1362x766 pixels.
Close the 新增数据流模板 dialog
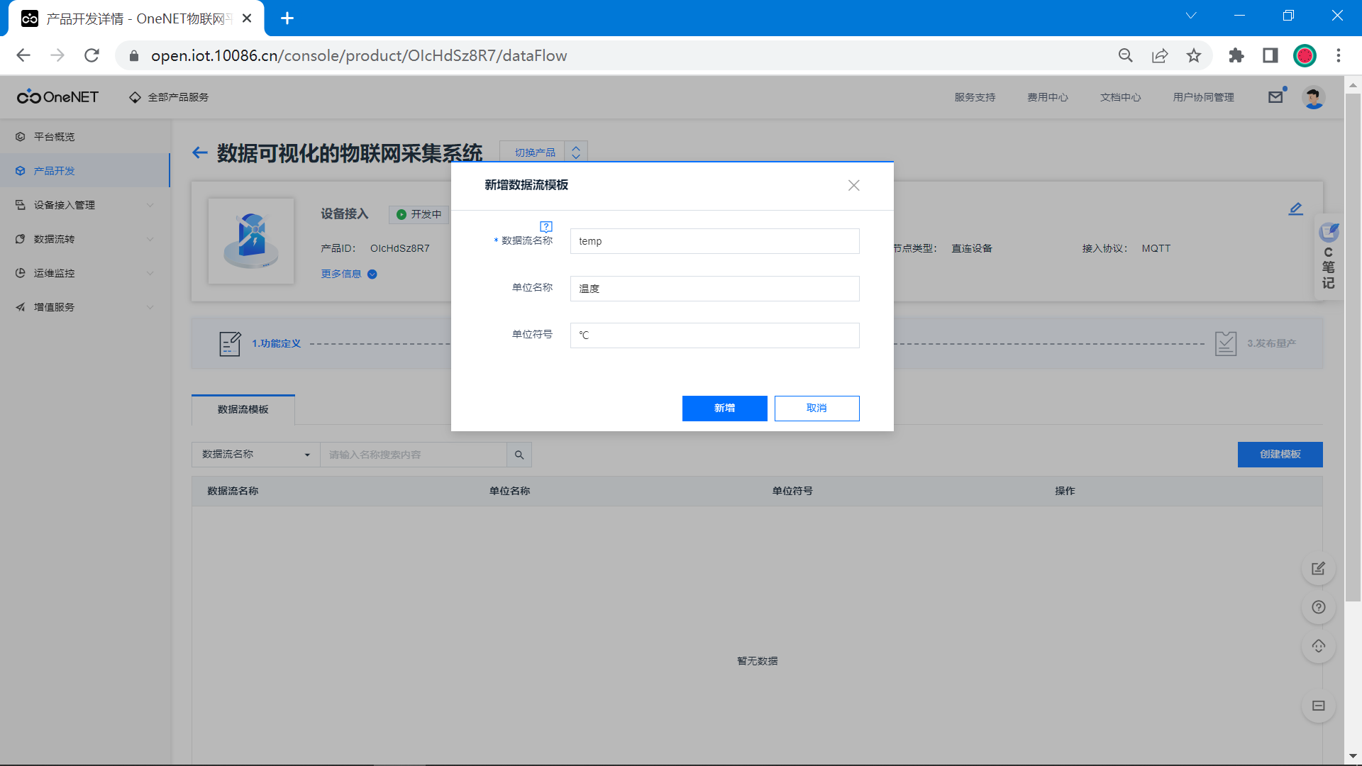tap(853, 185)
